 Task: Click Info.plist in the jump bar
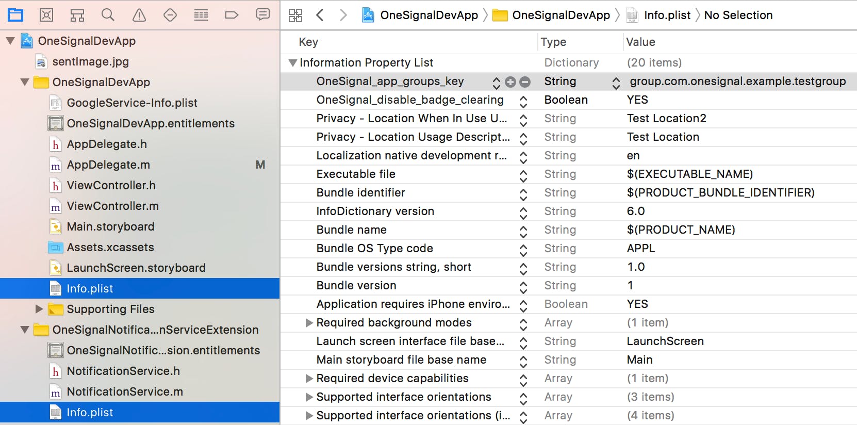coord(667,15)
